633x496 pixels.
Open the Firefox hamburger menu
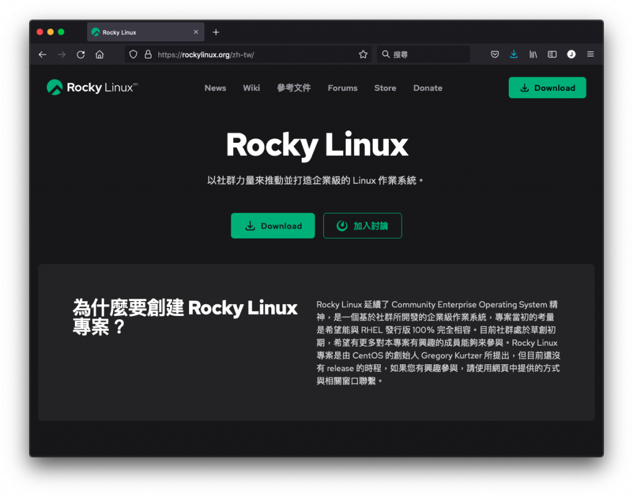tap(590, 54)
